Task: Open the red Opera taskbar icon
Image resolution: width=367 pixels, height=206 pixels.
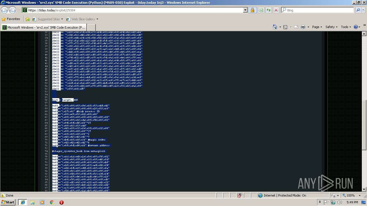Action: [61, 202]
